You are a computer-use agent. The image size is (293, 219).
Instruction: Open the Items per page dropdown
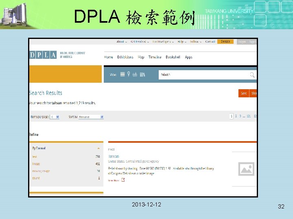click(x=55, y=117)
